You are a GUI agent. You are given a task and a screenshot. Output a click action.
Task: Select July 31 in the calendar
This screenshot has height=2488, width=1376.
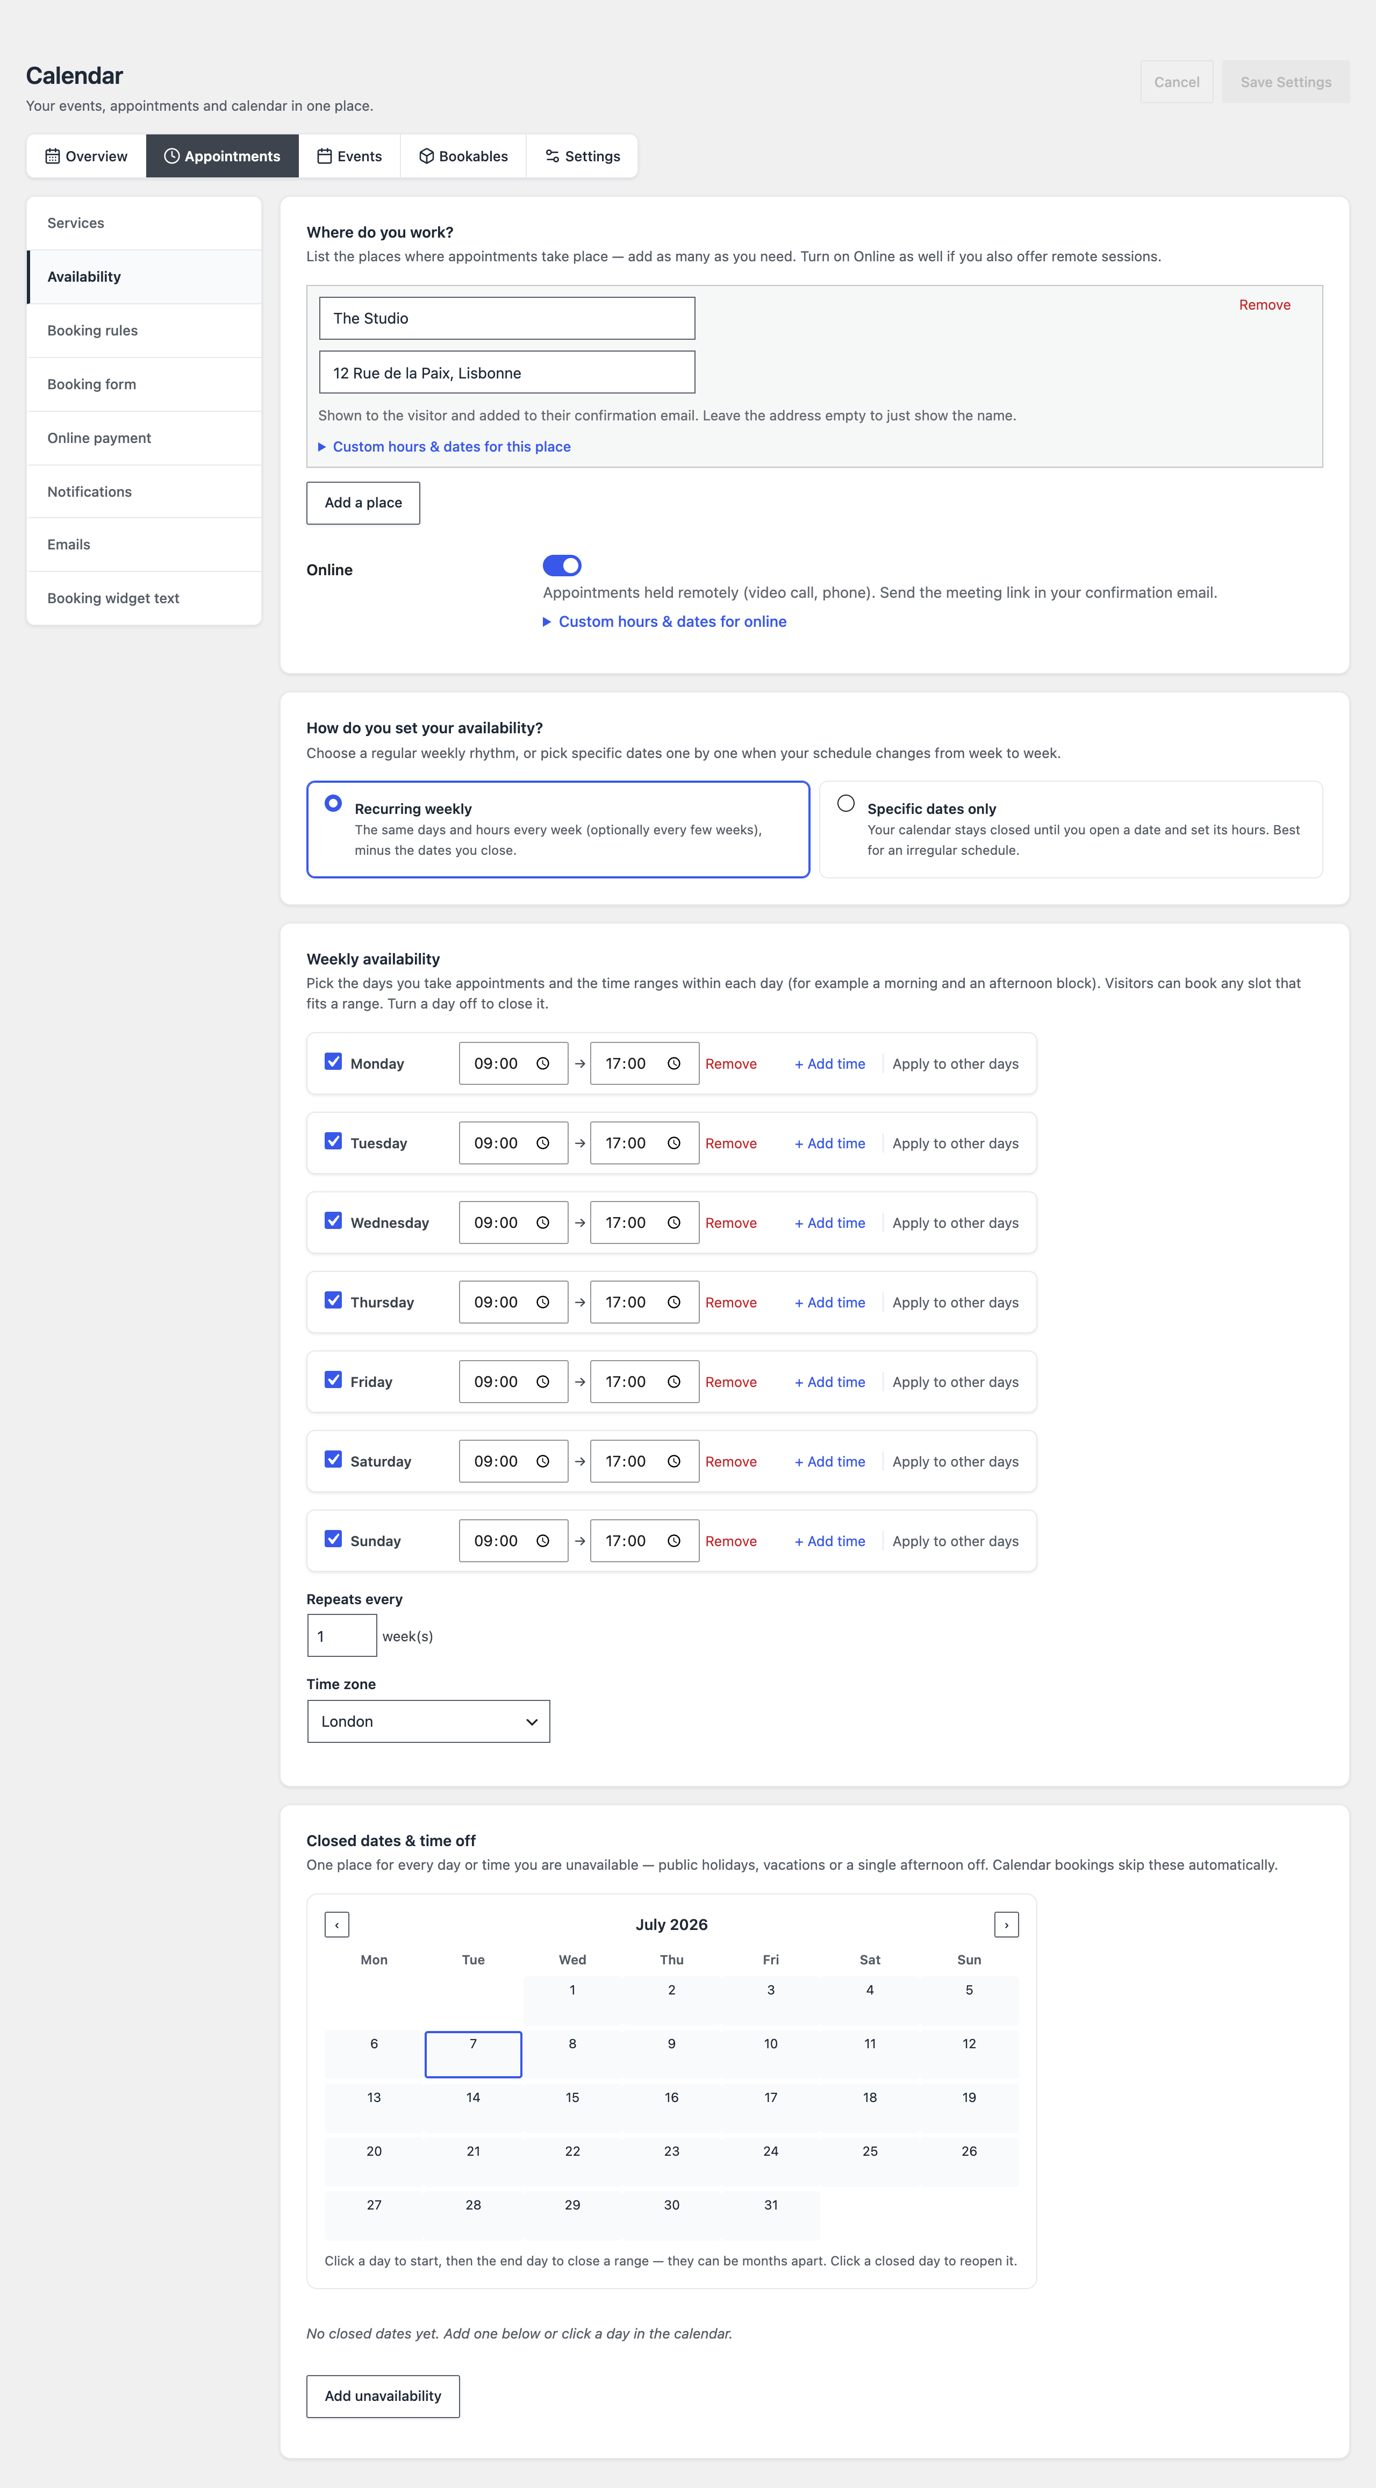tap(771, 2215)
